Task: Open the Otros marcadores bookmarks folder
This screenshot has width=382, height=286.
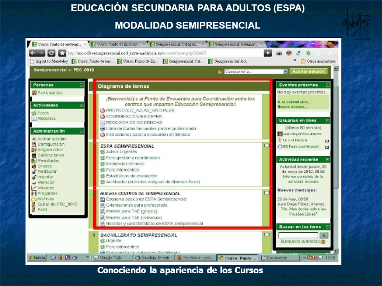Action: tap(318, 61)
